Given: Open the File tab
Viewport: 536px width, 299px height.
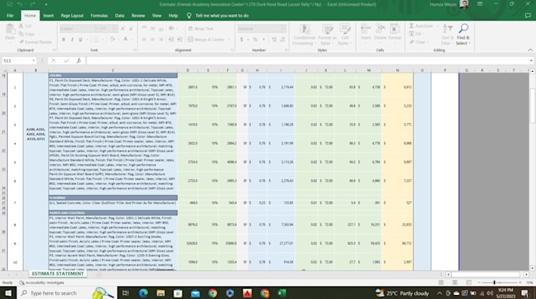Looking at the screenshot, I should coord(10,16).
